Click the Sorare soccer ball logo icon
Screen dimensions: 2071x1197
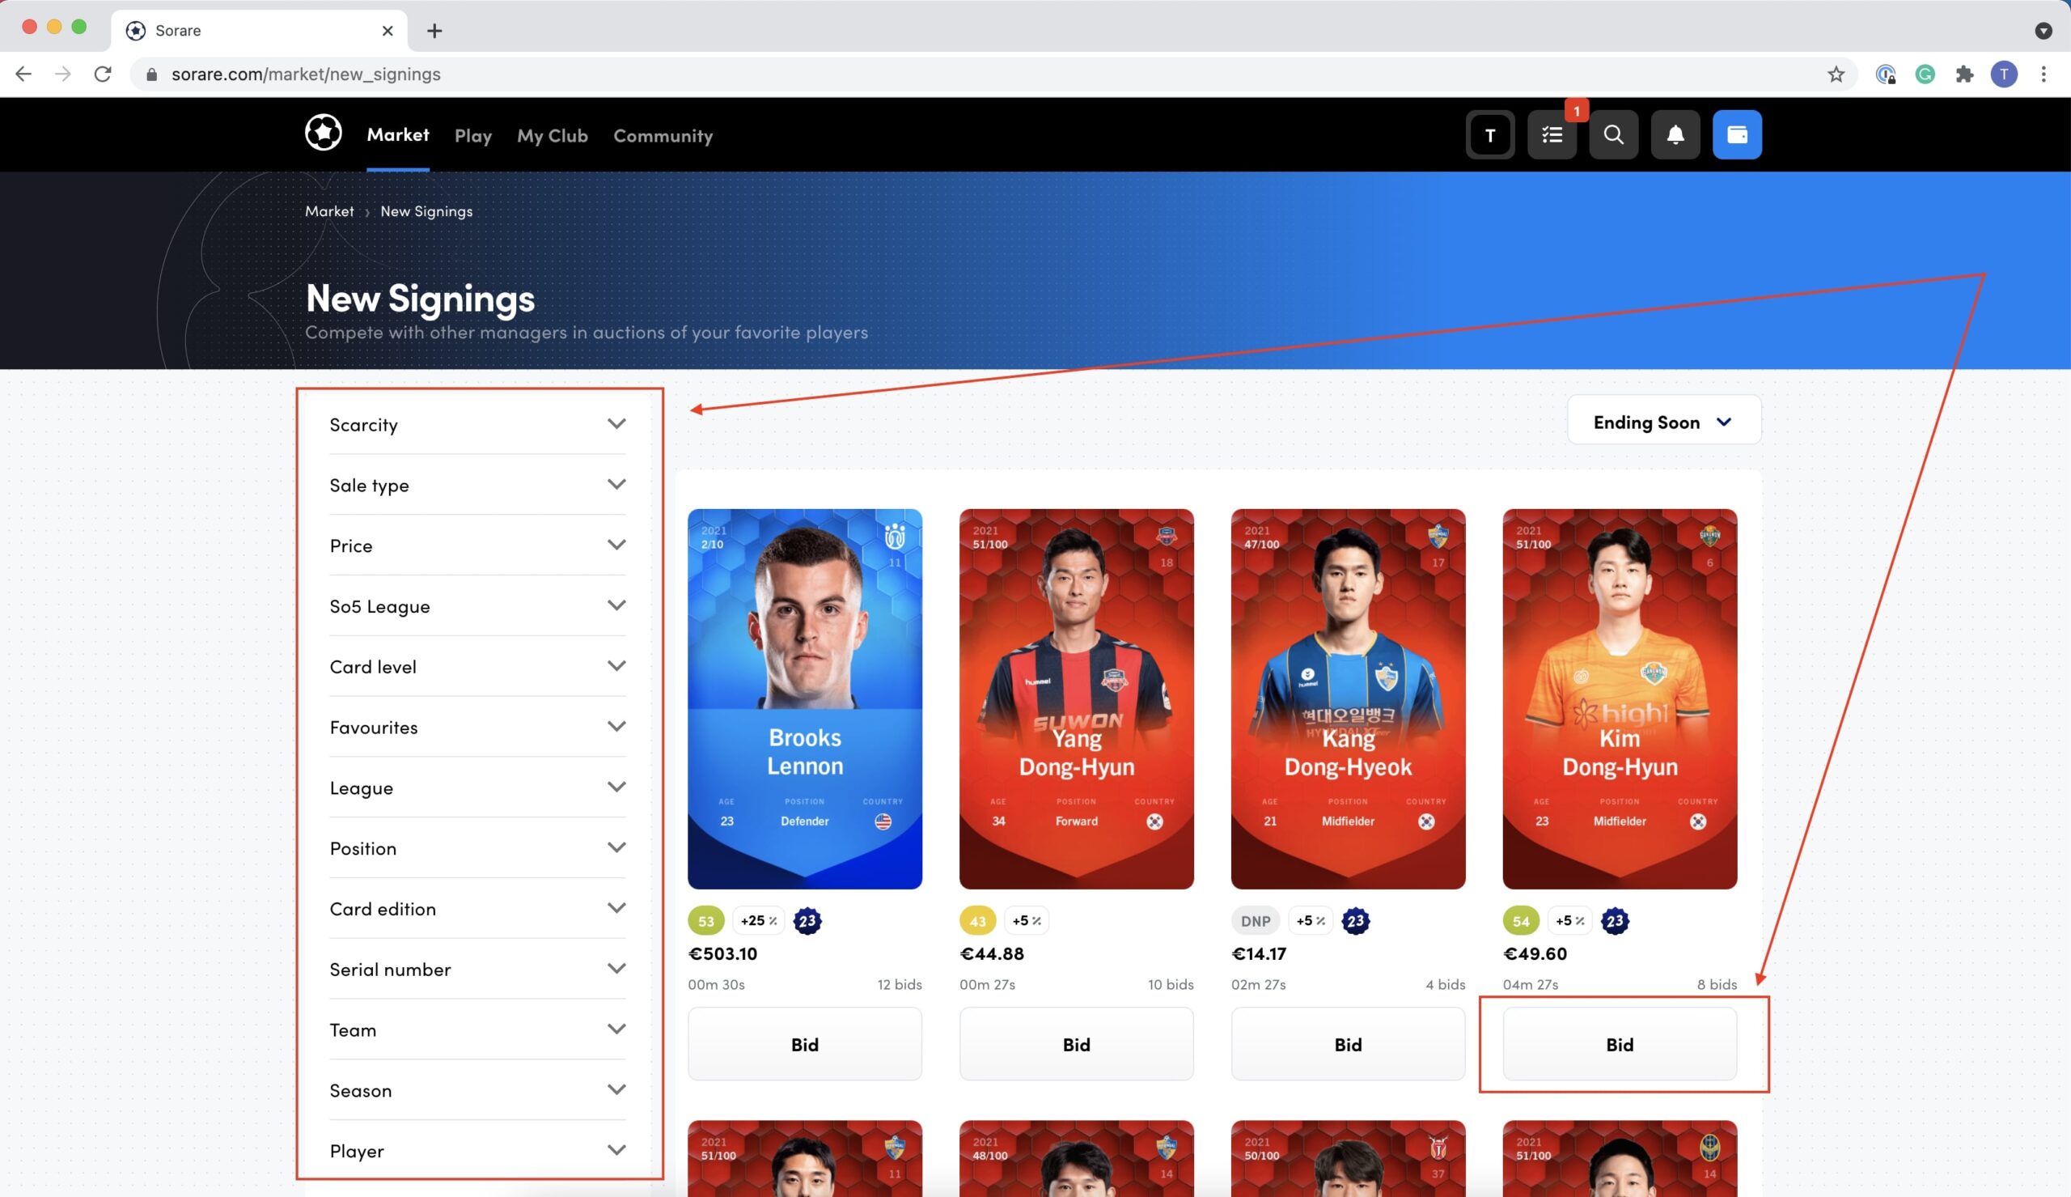click(324, 134)
